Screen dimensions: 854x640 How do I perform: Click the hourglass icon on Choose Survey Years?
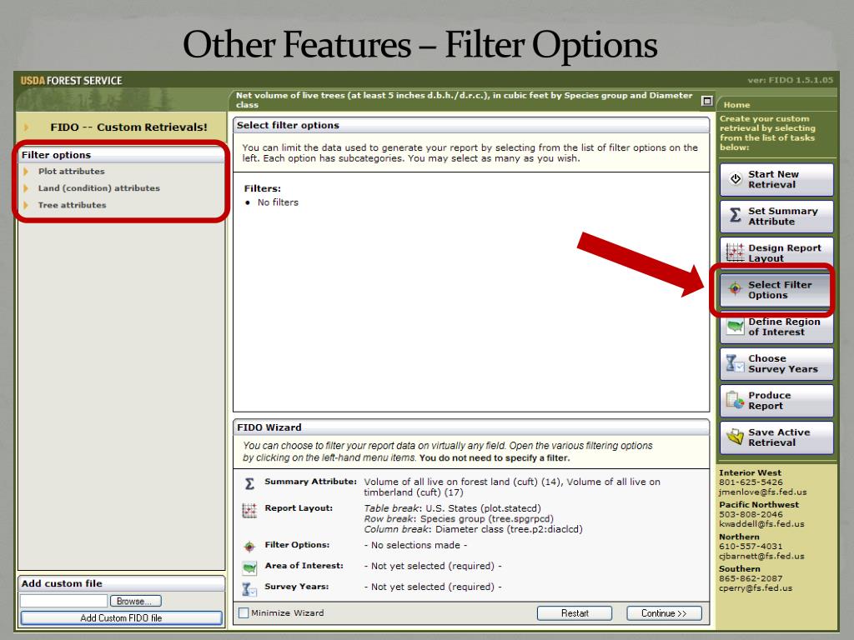[736, 363]
